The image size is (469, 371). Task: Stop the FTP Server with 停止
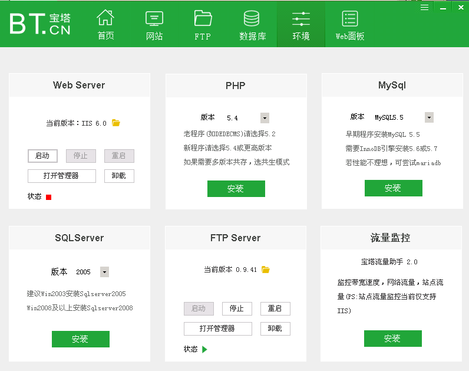point(237,308)
